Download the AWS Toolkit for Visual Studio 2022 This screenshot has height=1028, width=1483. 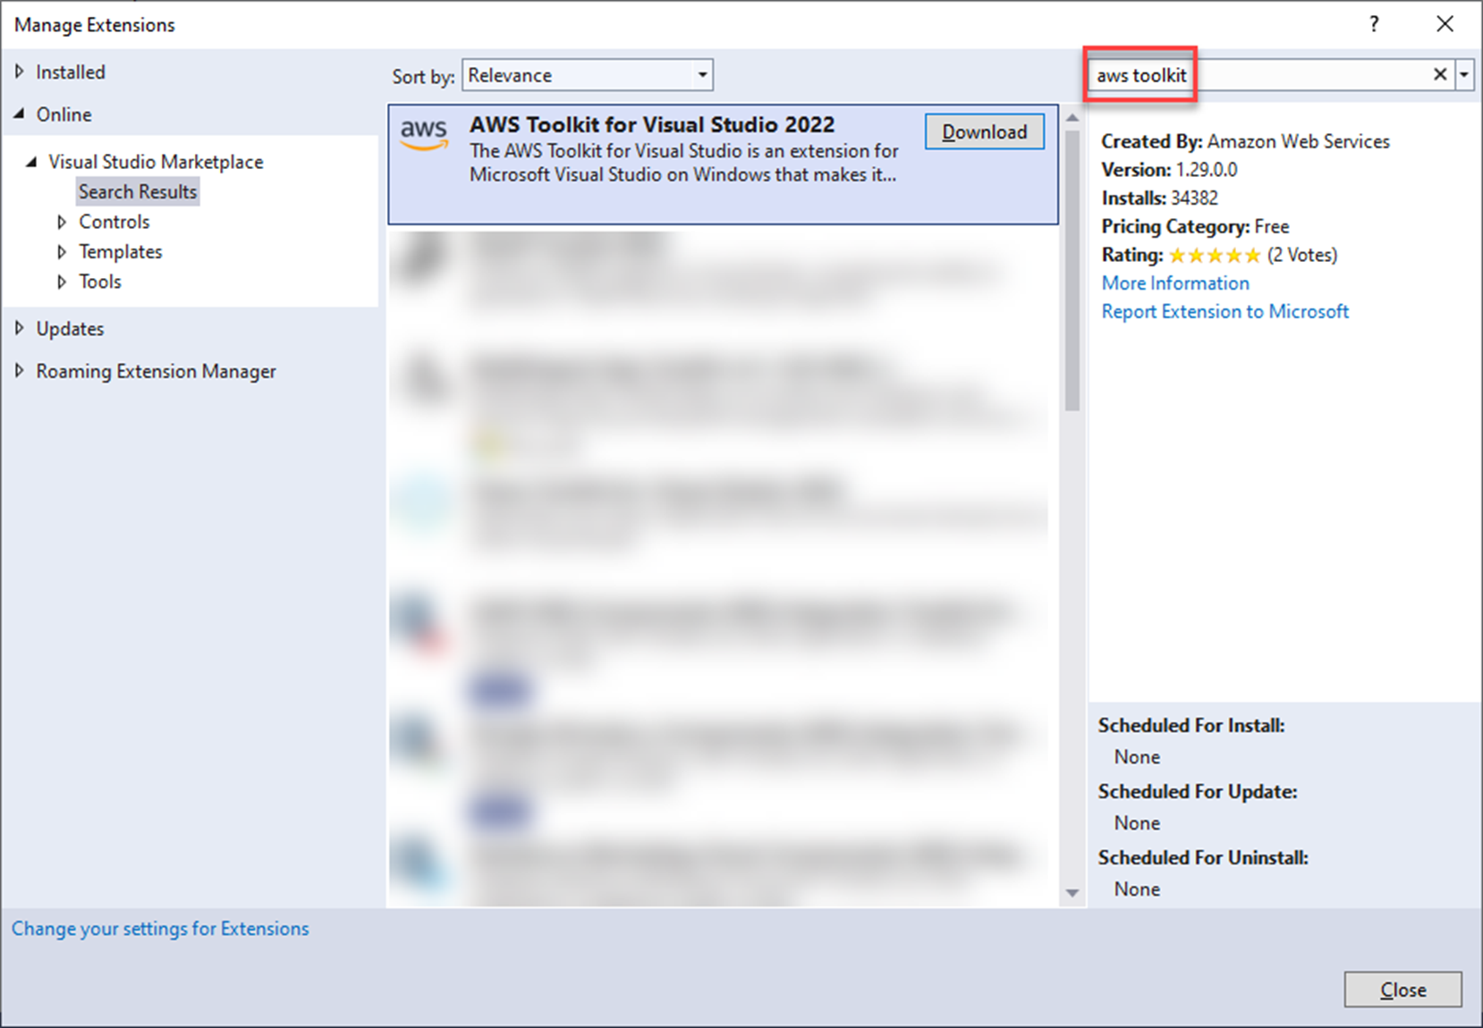click(984, 131)
